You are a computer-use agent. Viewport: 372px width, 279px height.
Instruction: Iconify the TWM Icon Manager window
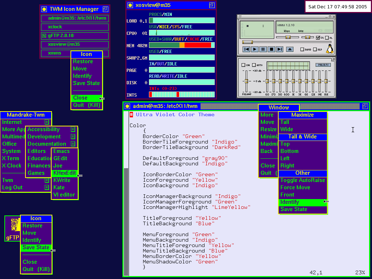(x=44, y=9)
